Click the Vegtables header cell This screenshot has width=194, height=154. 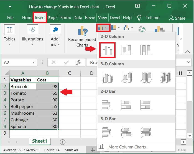[23, 80]
